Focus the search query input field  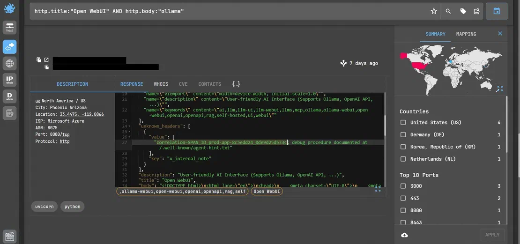[229, 11]
